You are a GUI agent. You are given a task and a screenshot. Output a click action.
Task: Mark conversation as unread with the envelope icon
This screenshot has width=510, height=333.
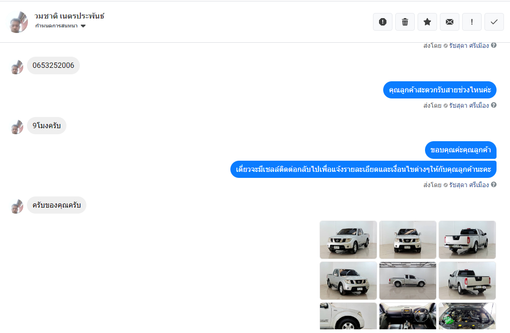(450, 22)
